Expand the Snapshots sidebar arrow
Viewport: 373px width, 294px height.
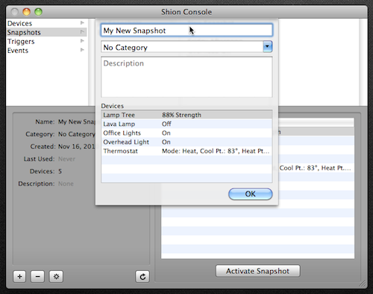[82, 32]
